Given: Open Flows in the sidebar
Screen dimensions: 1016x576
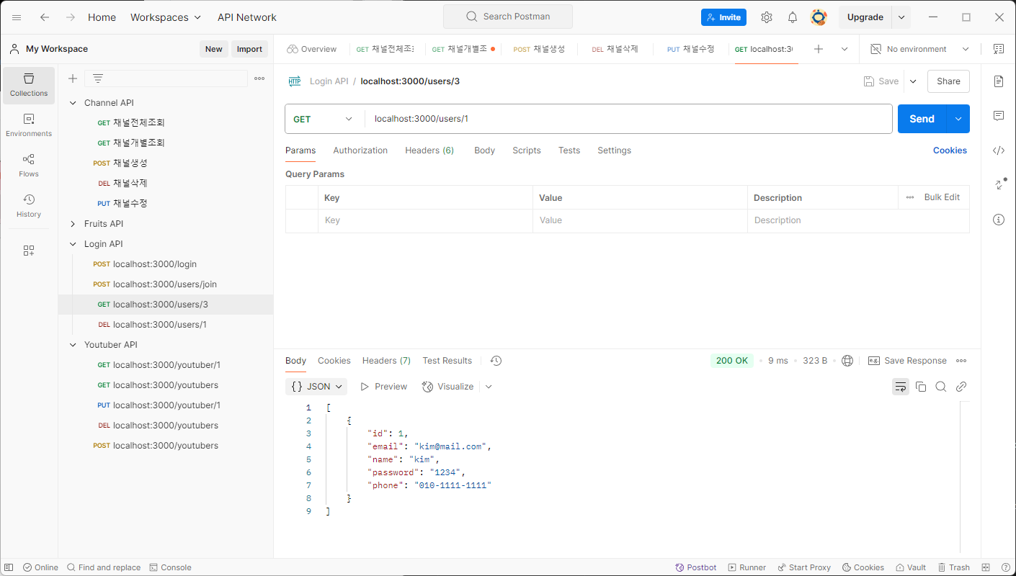Looking at the screenshot, I should pyautogui.click(x=29, y=166).
